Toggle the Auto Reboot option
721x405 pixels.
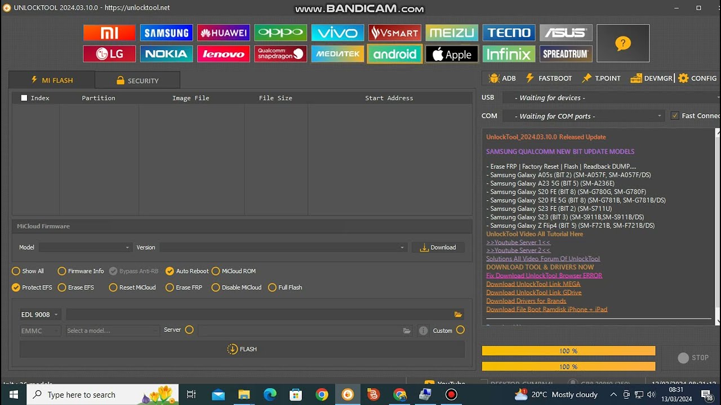(x=170, y=271)
